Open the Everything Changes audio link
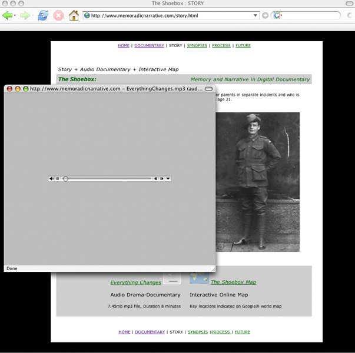Screen dimensions: 355x353 pyautogui.click(x=136, y=282)
